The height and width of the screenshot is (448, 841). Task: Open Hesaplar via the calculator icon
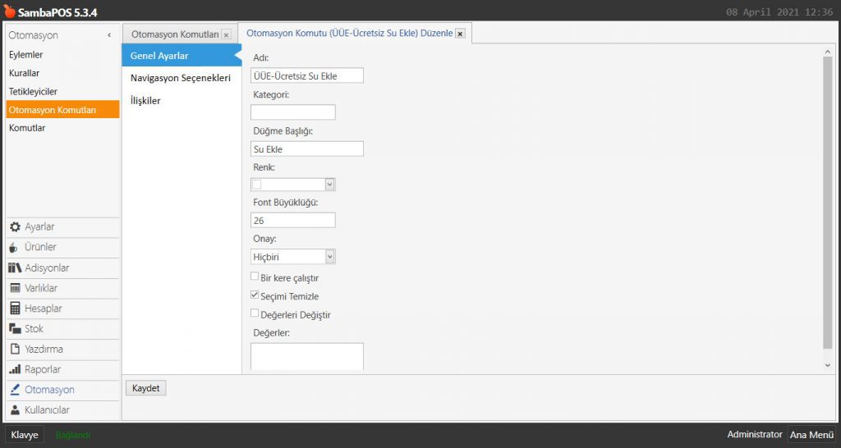tap(15, 309)
